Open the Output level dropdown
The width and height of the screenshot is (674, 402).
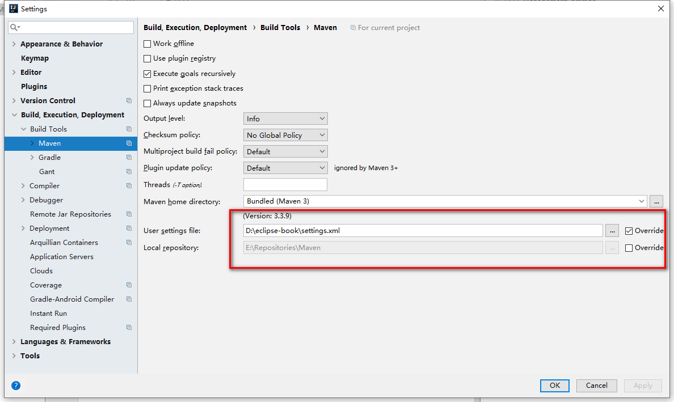pyautogui.click(x=285, y=119)
